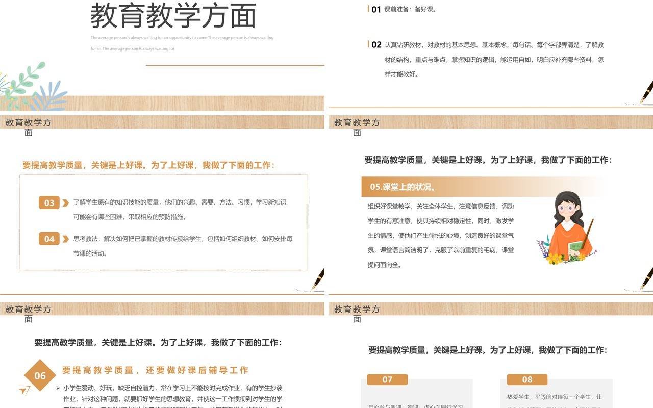Click the '02' number on the top slide
The height and width of the screenshot is (408, 653).
(x=376, y=45)
